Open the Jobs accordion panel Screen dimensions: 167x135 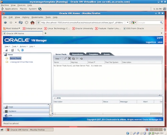tap(26, 115)
